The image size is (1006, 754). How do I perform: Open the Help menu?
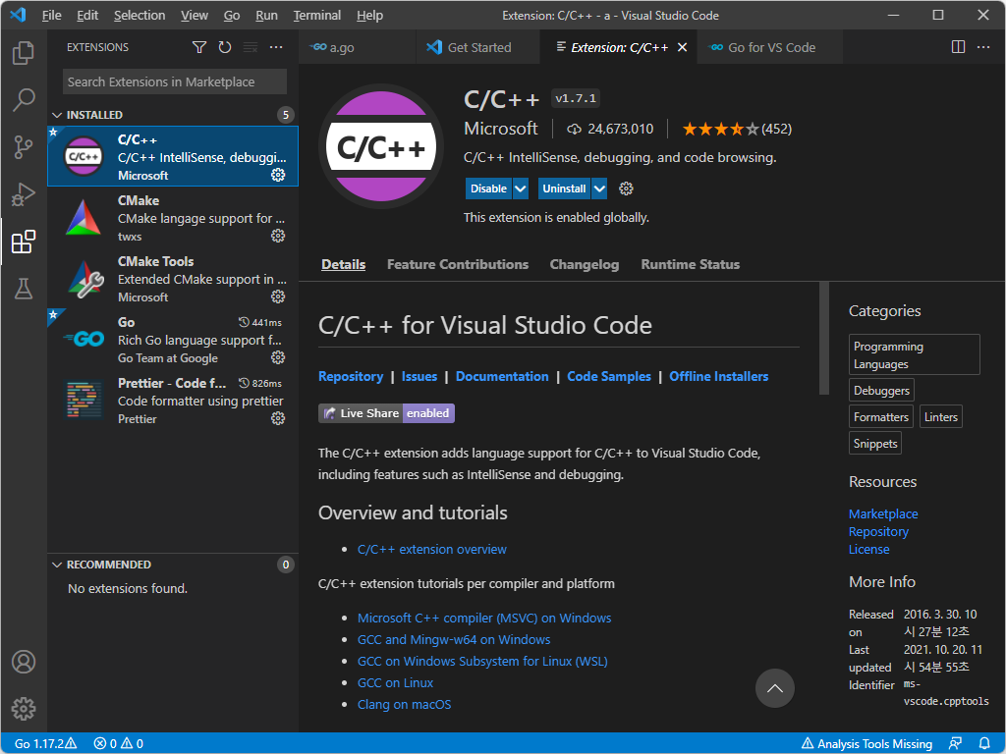369,16
